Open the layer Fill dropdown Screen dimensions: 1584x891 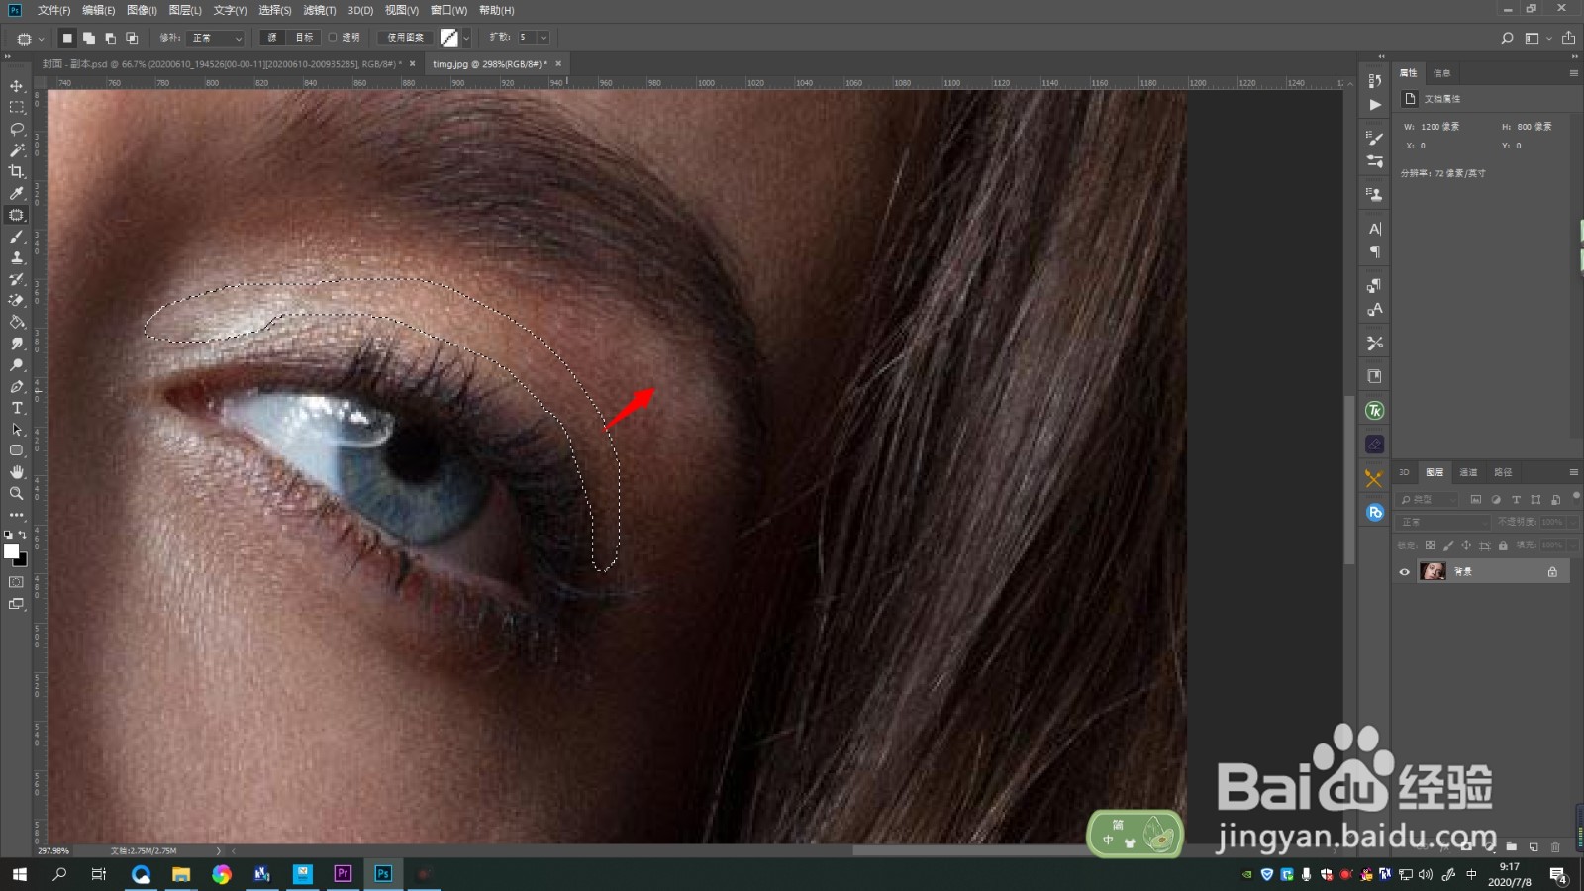pyautogui.click(x=1572, y=545)
